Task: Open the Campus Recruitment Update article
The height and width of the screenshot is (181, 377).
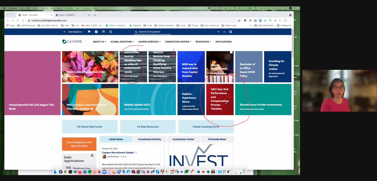Action: click(118, 152)
